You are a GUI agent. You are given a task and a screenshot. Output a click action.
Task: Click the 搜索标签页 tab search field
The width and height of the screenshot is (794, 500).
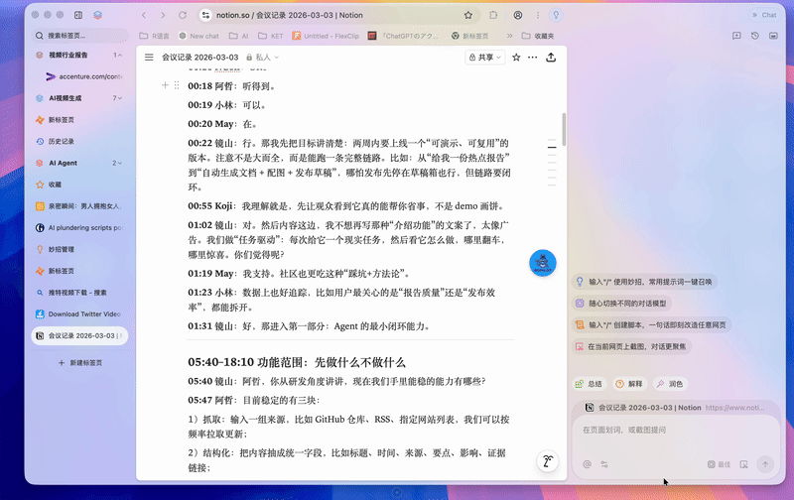pos(79,36)
